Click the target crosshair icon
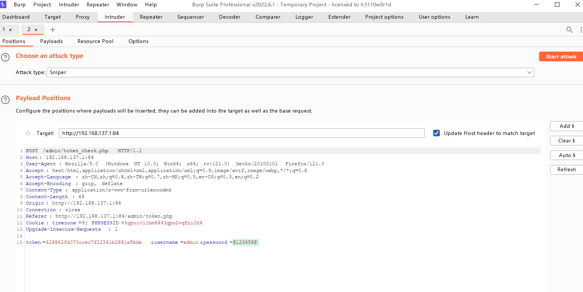583x292 pixels. coord(28,133)
